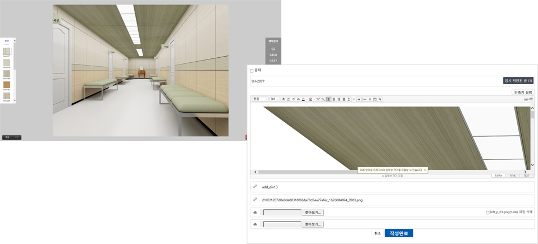The image size is (538, 244).
Task: Open the 단축키 일람 shortcut list
Action: pos(523,92)
